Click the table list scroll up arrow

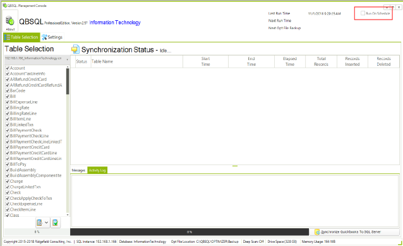click(x=68, y=67)
